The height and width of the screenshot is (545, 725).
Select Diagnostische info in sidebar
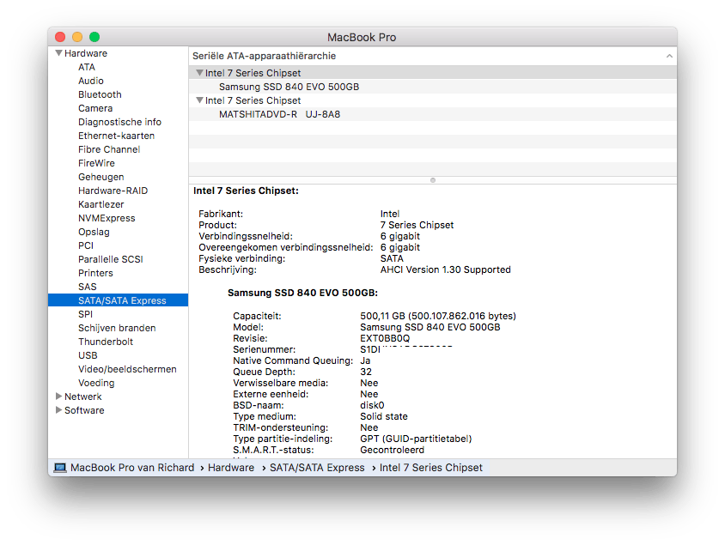point(119,122)
